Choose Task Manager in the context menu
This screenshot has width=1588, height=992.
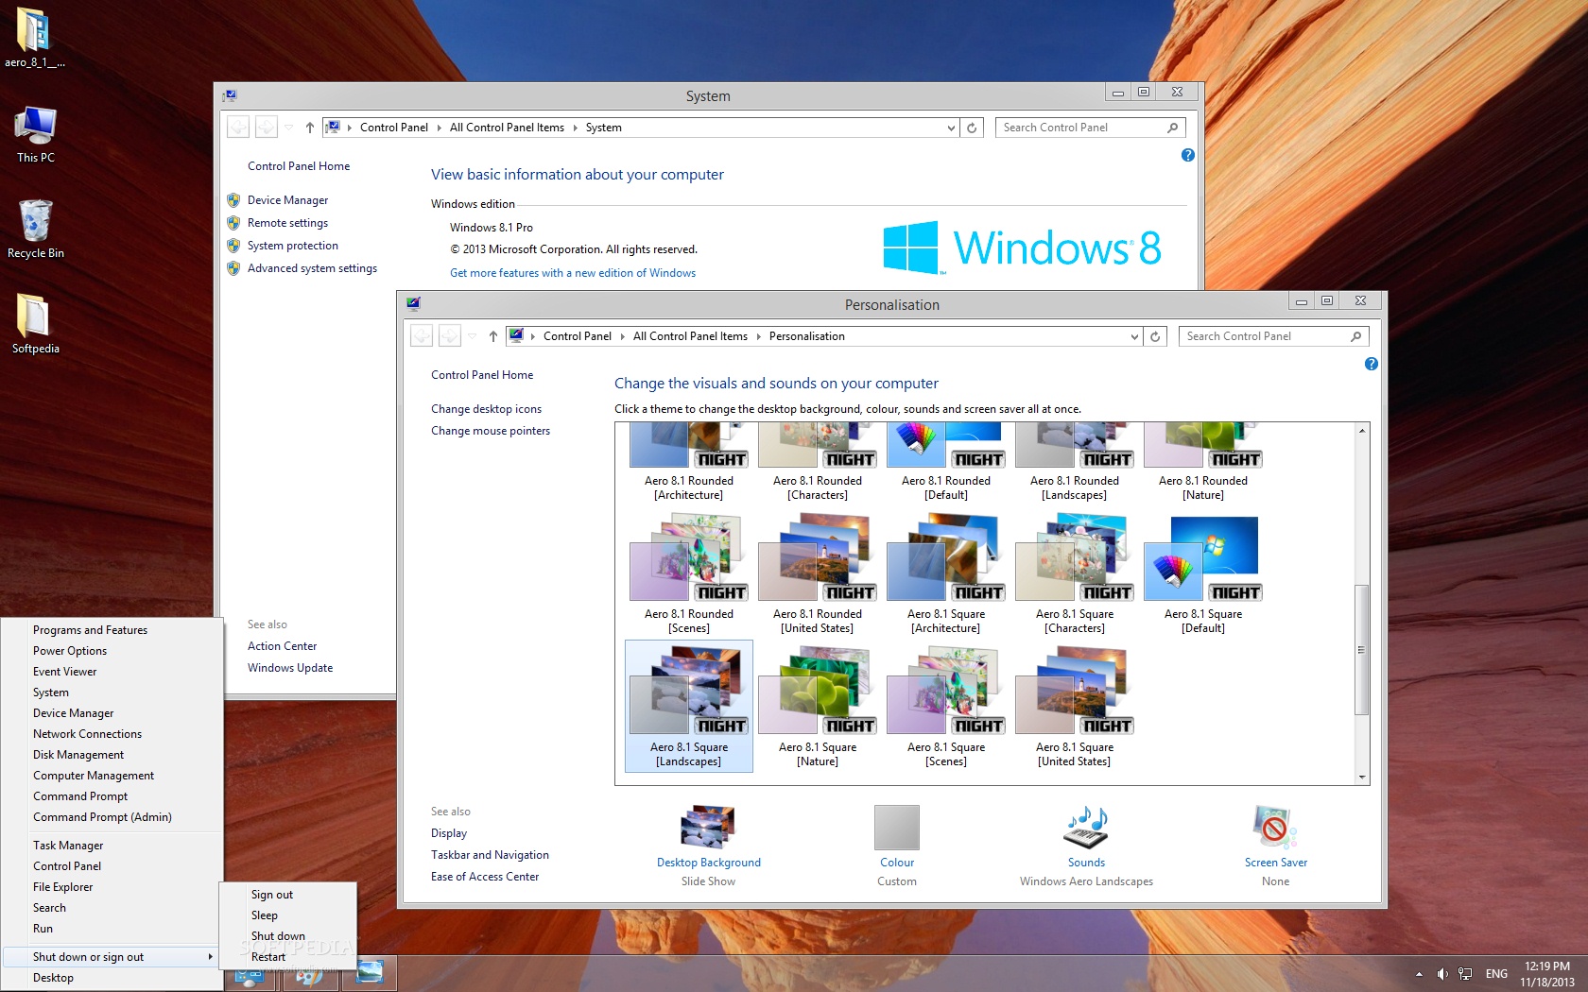(68, 846)
